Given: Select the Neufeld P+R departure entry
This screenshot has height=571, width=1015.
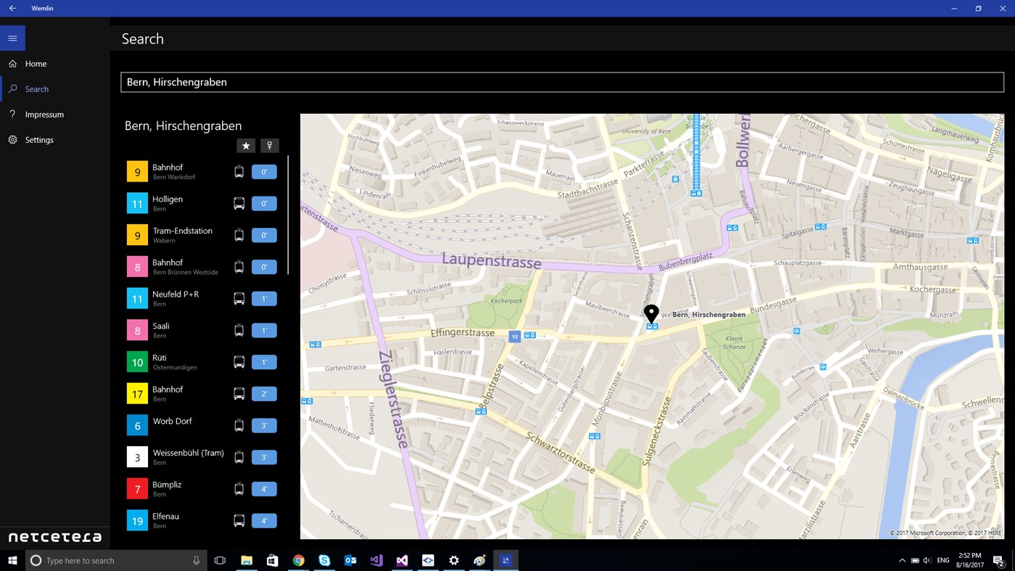Looking at the screenshot, I should pos(174,298).
